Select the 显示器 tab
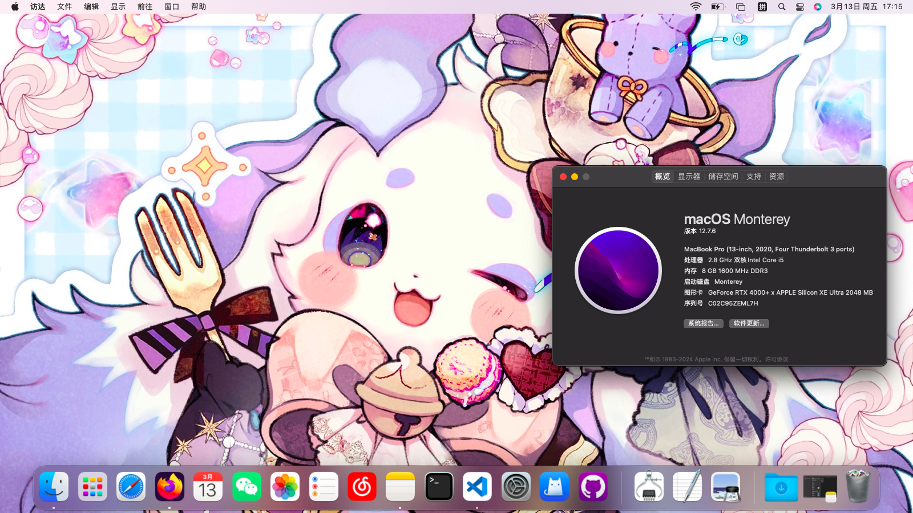Viewport: 913px width, 513px height. tap(689, 177)
